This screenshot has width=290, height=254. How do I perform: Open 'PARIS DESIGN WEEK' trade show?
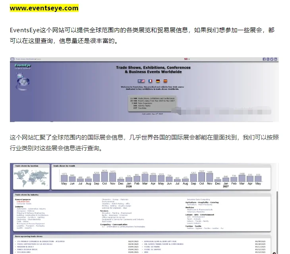(x=27, y=250)
